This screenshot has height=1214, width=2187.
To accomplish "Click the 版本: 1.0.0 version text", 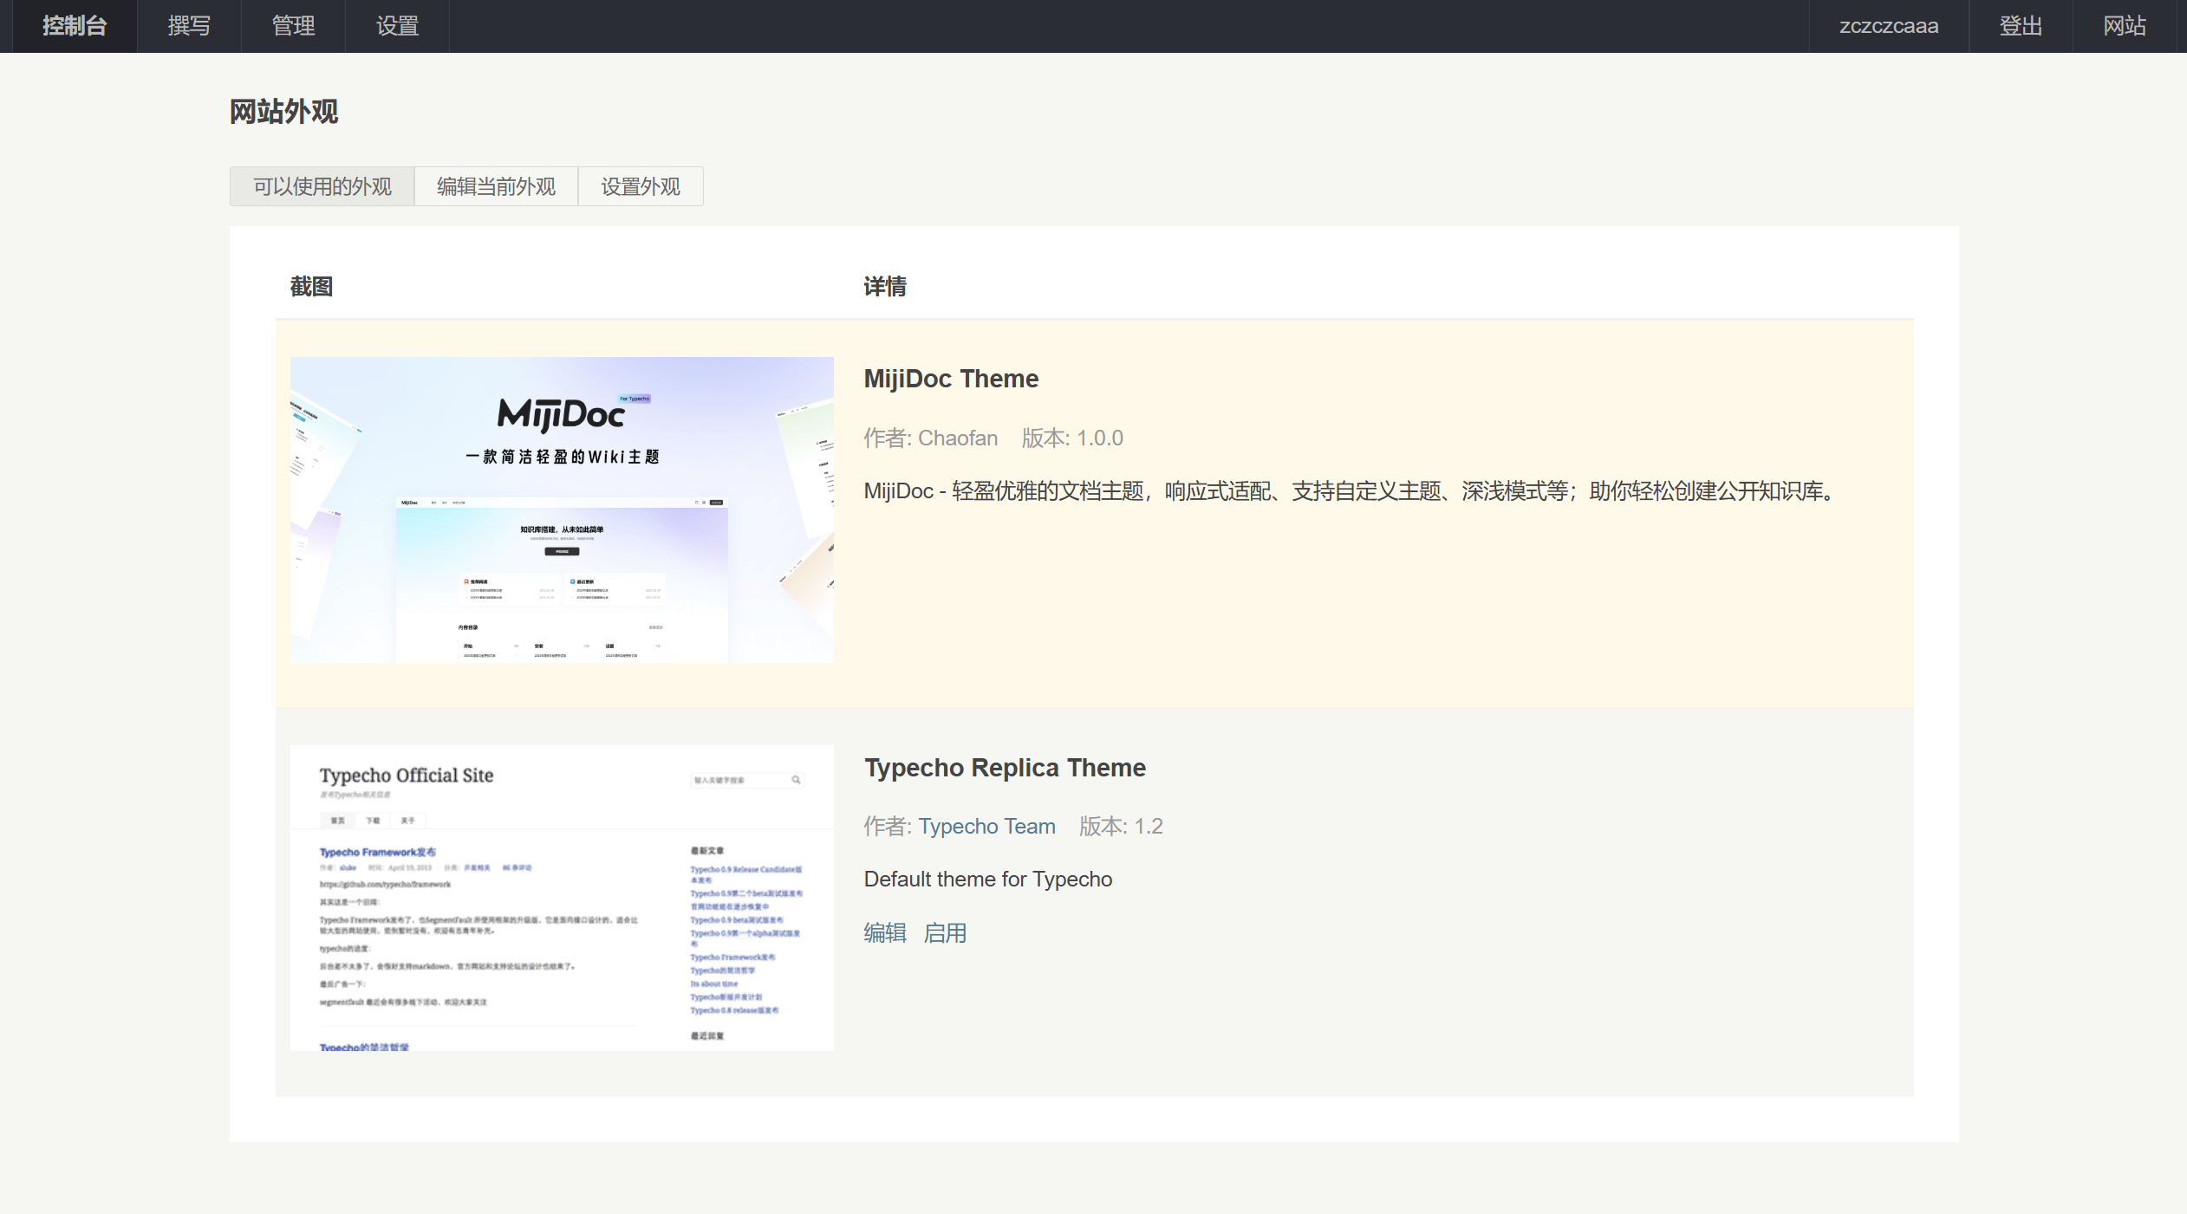I will [x=1072, y=438].
